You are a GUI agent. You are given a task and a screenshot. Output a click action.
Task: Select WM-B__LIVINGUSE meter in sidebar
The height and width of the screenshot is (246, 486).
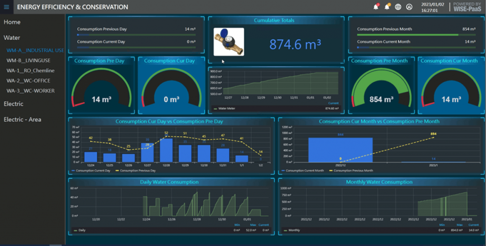[x=28, y=61]
